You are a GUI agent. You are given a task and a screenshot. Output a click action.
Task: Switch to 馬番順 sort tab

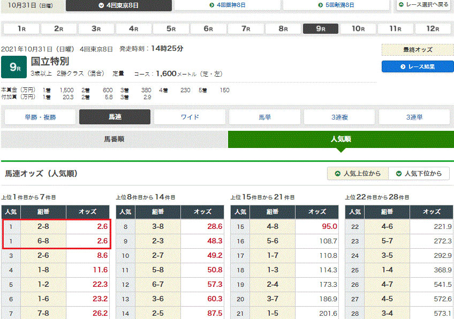114,139
